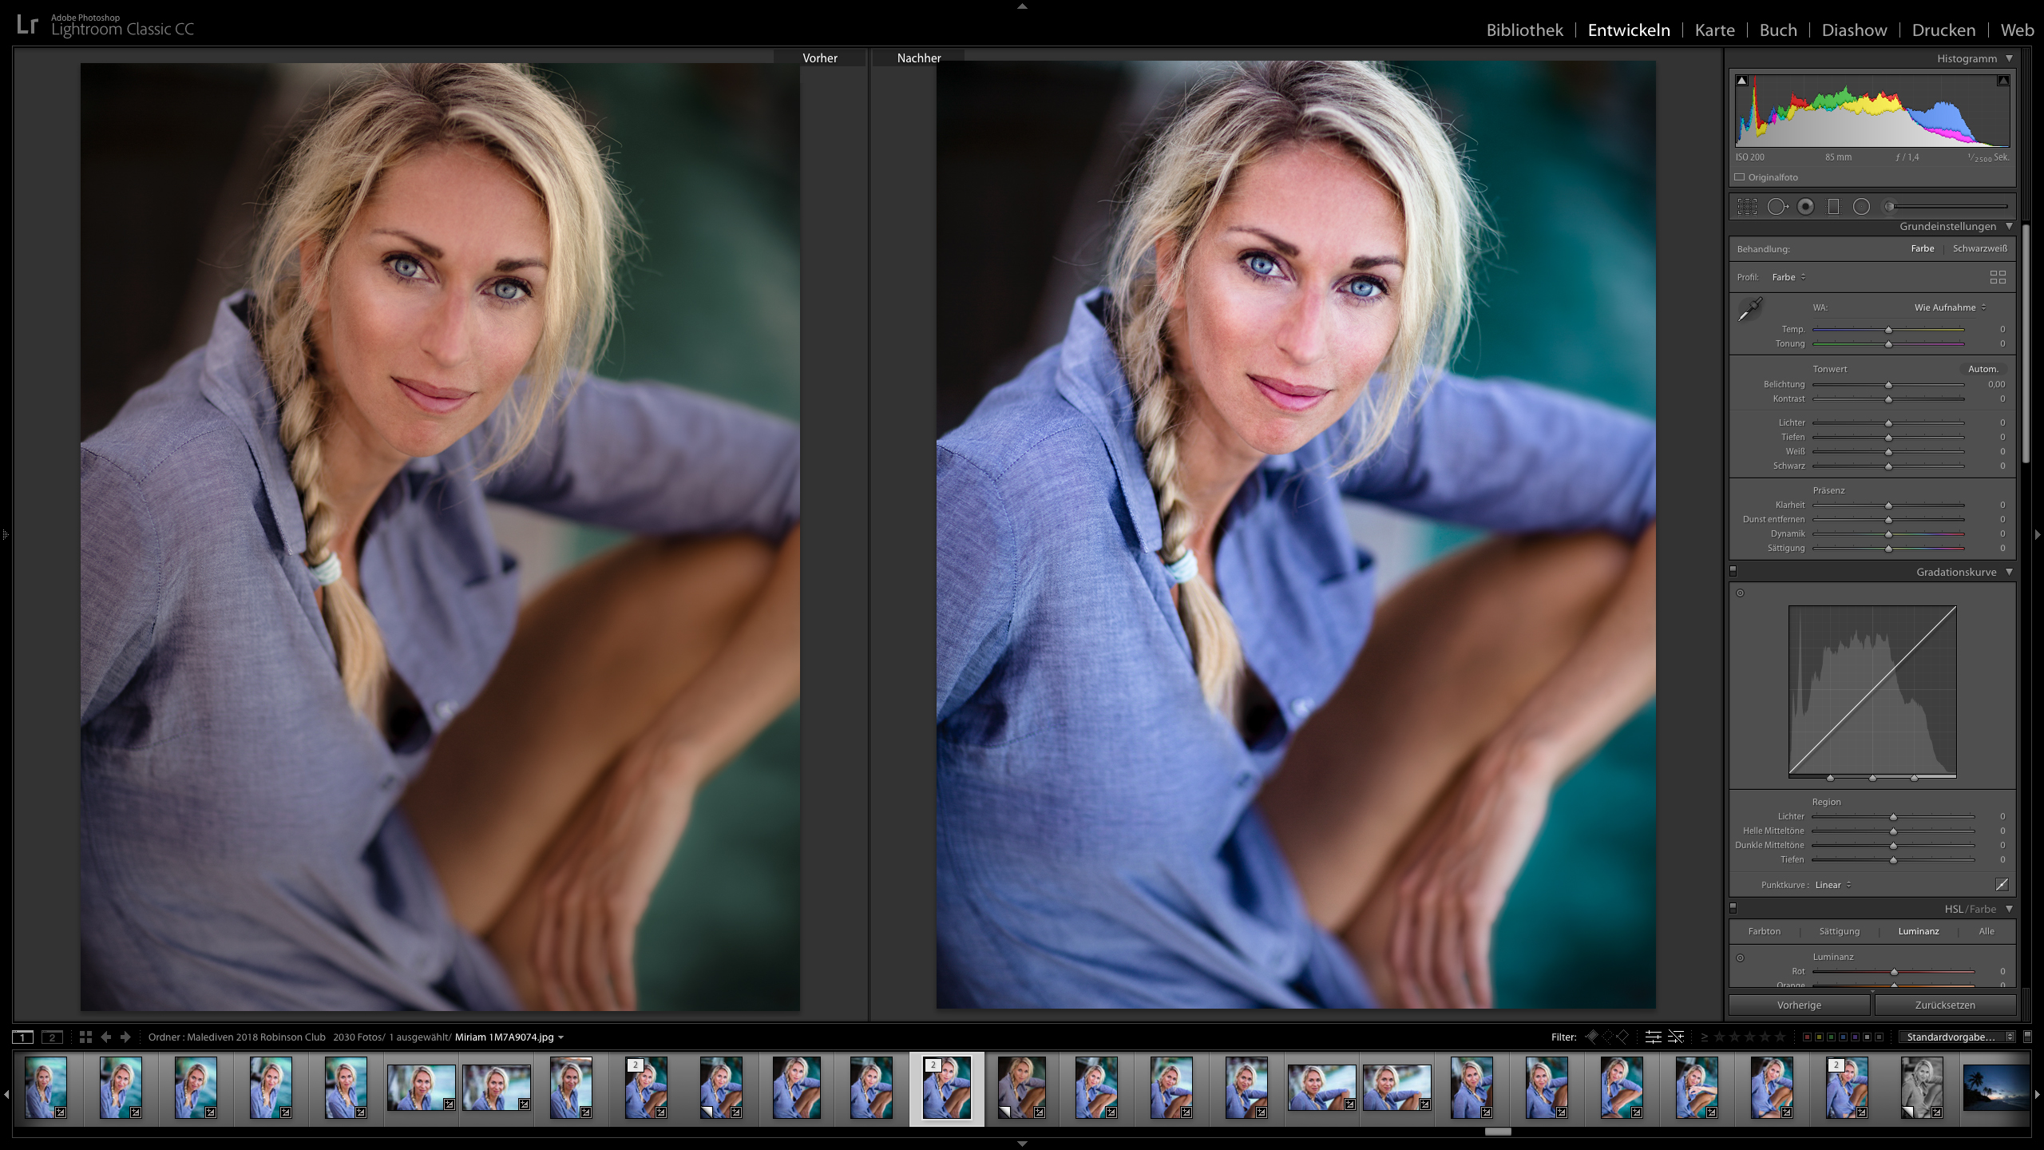This screenshot has height=1150, width=2044.
Task: Switch to the Buch module
Action: coord(1778,30)
